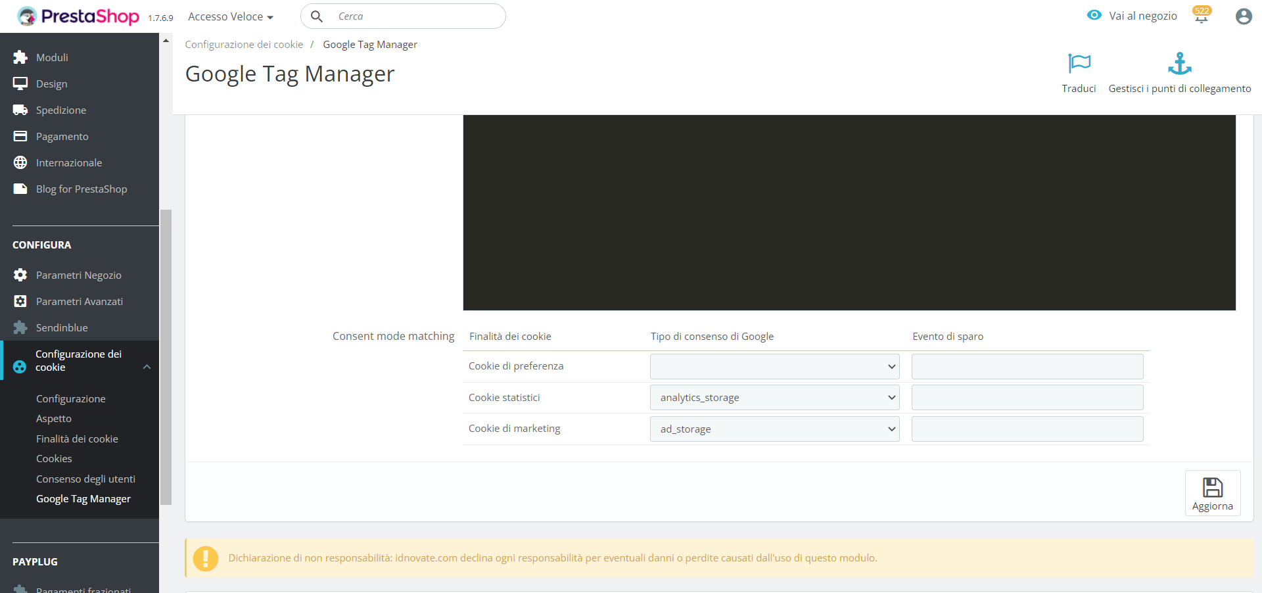Open the ad_storage dropdown for Cookie di marketing
Screen dimensions: 1262x593
point(775,429)
